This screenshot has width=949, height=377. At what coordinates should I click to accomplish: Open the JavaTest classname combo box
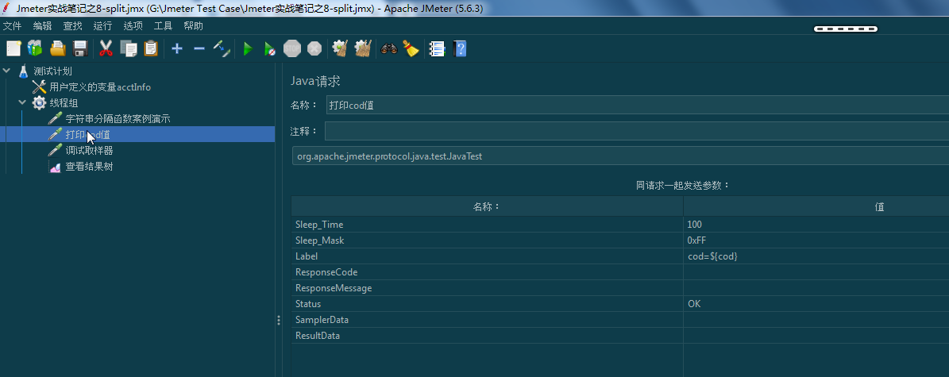pos(620,156)
